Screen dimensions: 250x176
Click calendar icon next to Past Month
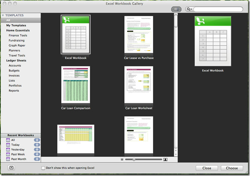point(8,159)
